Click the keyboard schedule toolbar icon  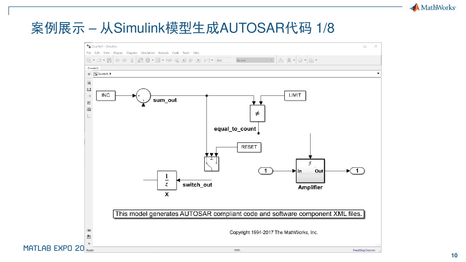coord(311,60)
